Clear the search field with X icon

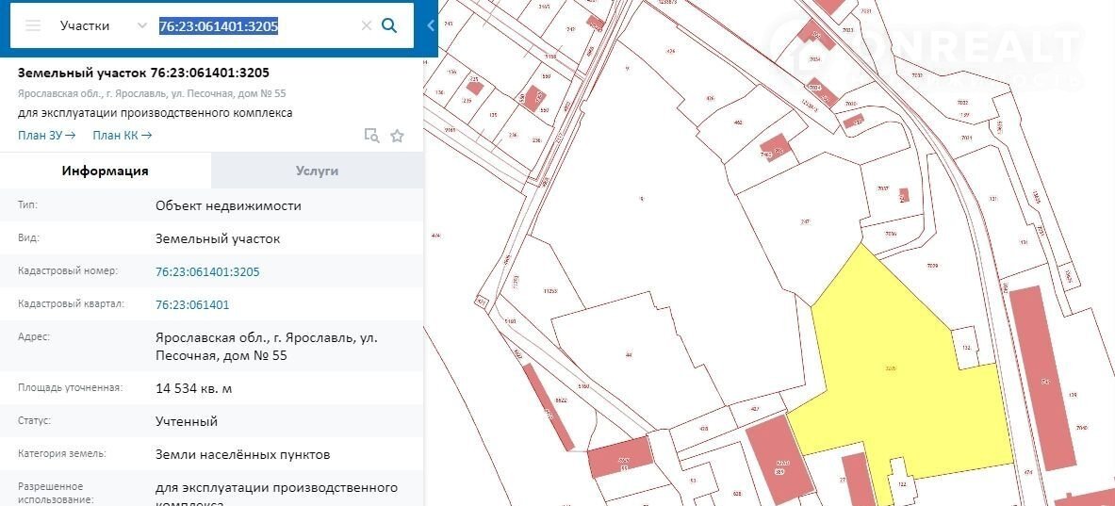tap(367, 26)
